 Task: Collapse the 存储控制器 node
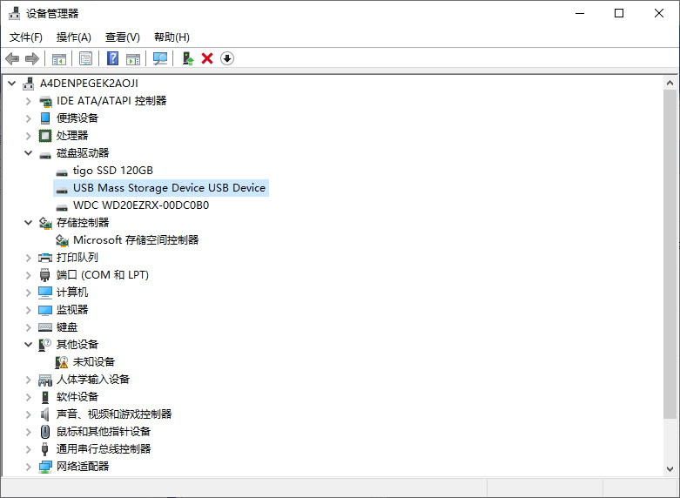point(28,223)
